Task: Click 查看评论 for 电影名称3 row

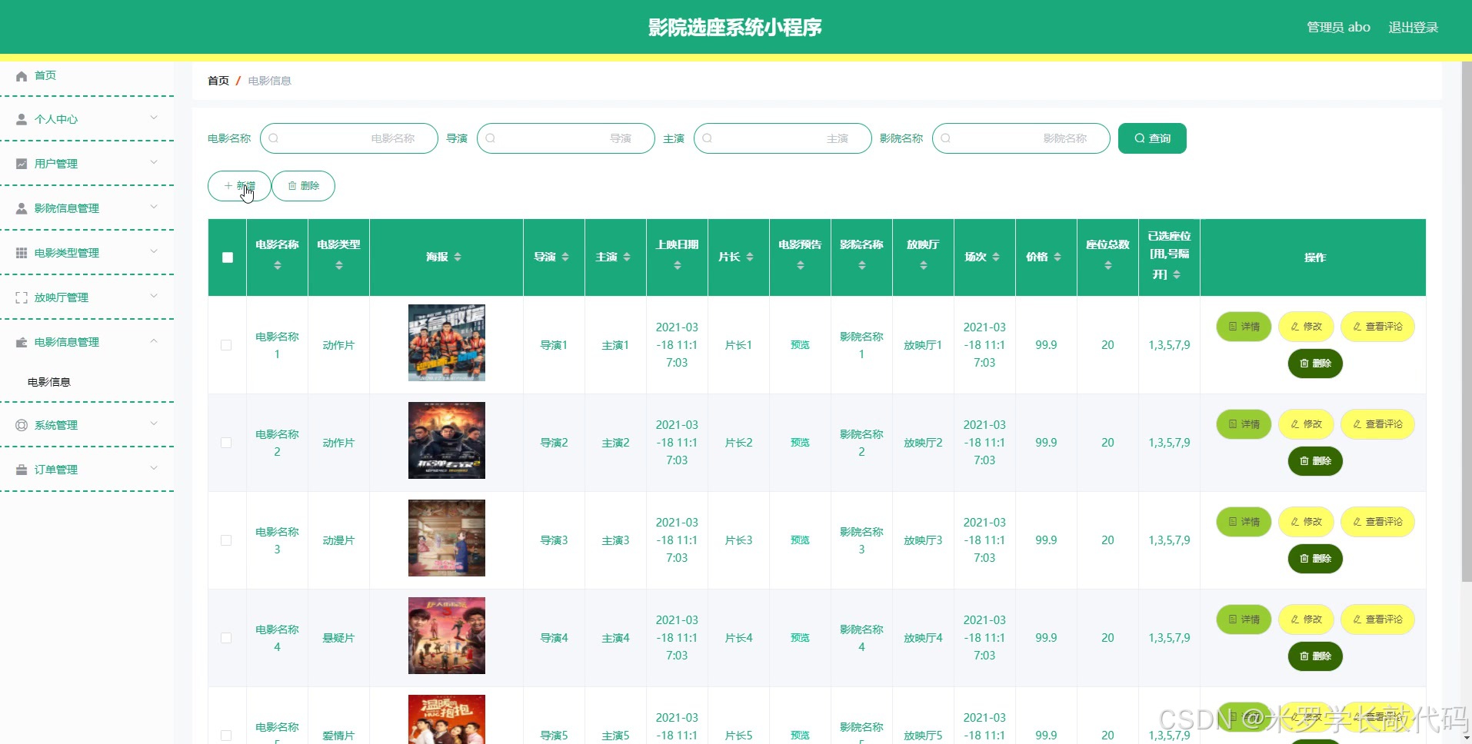Action: coord(1377,522)
